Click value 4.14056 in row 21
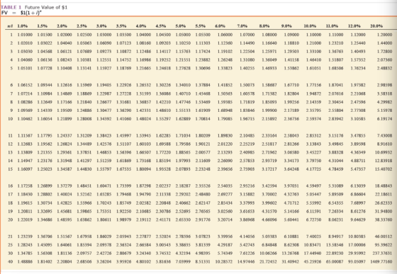This screenshot has height=274, width=397. tap(247, 236)
